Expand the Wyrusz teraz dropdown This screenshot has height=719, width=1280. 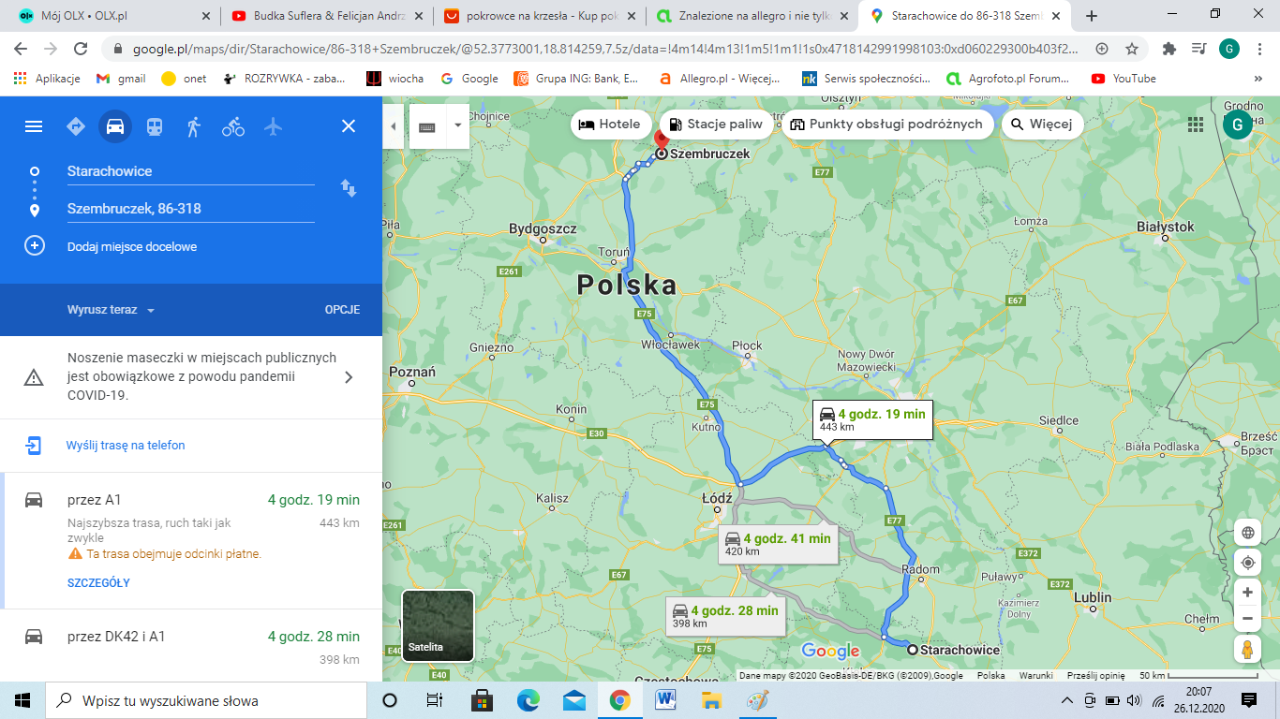pos(111,310)
